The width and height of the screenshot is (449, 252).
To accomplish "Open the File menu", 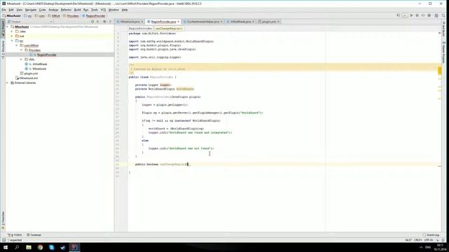I will [4, 10].
